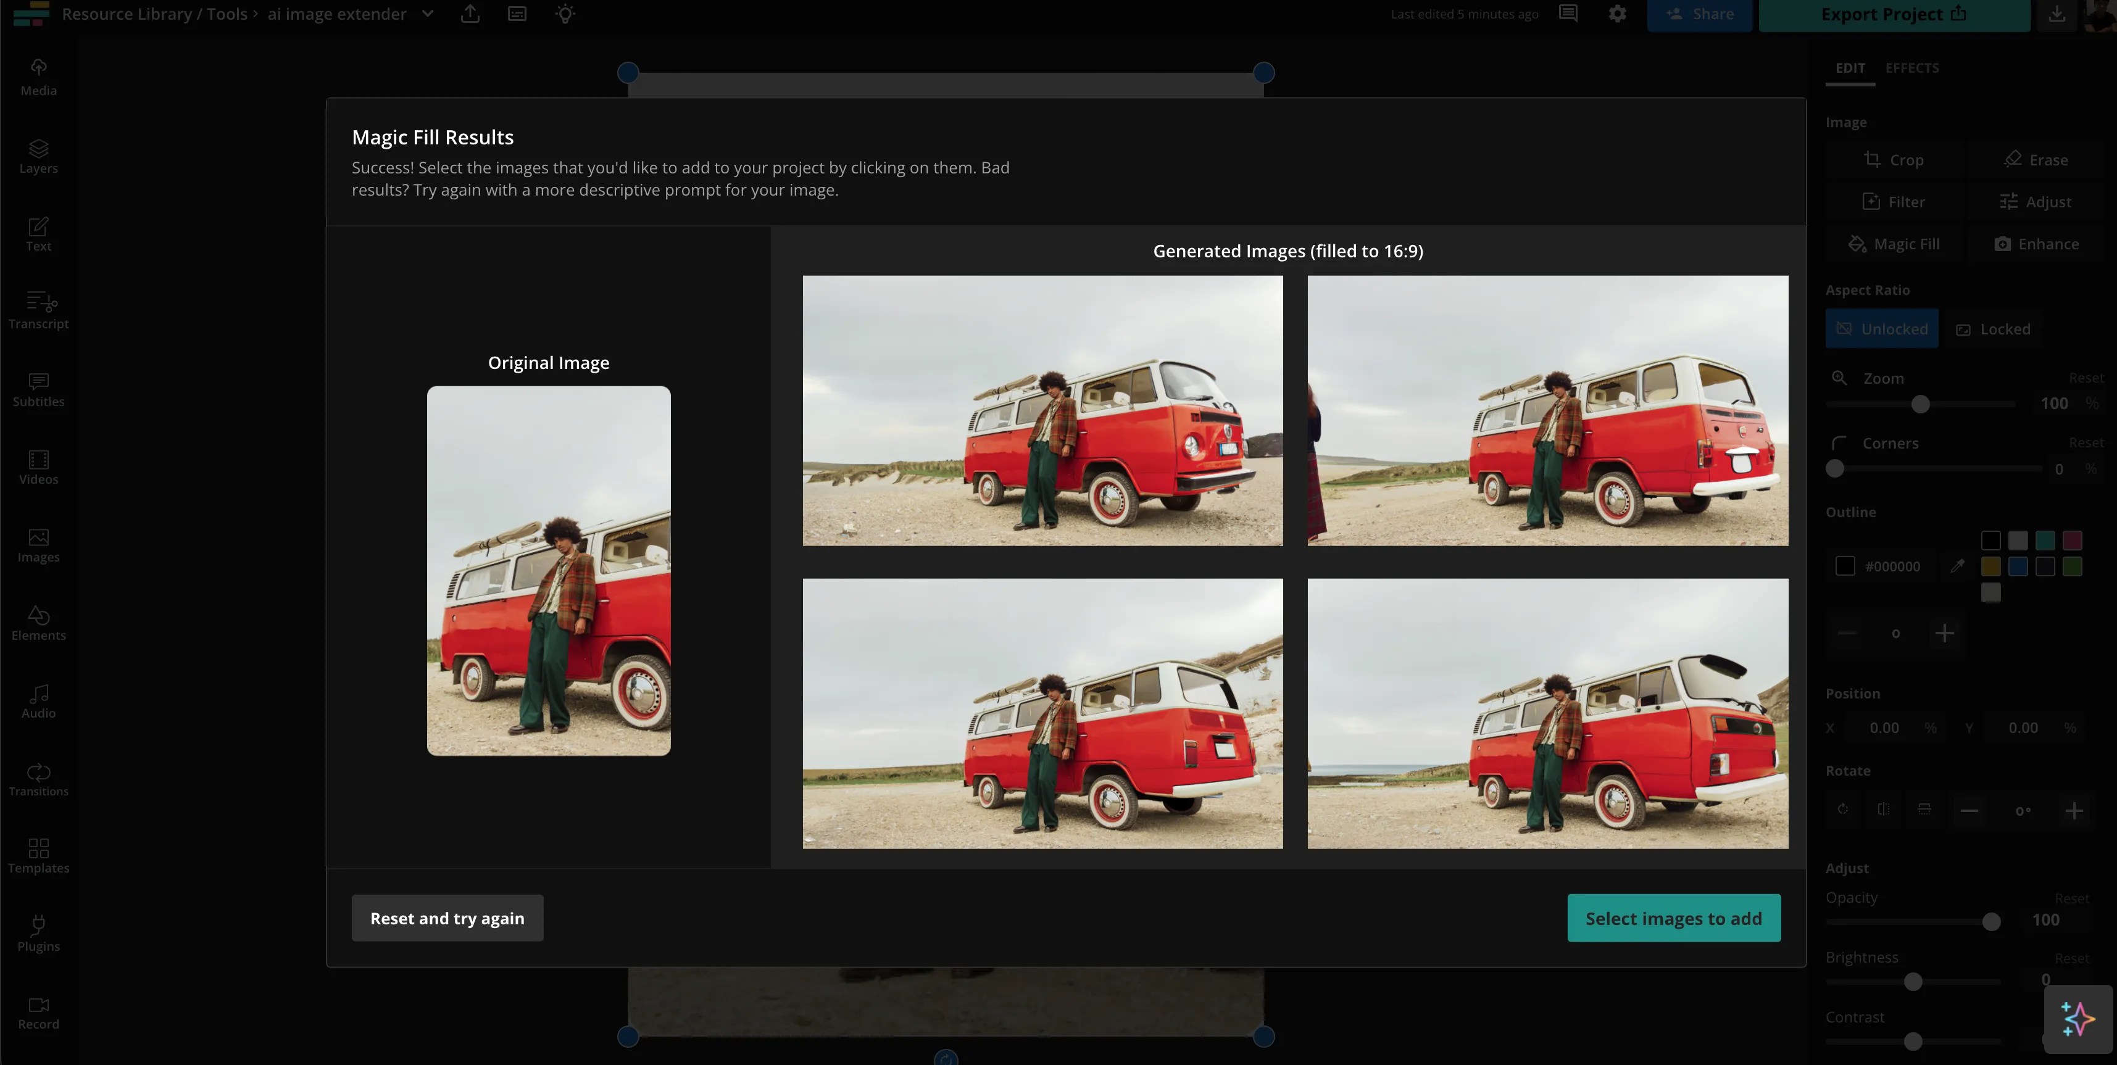Open the Transcript sidebar panel
Screen dimensions: 2117x1065
coord(38,312)
